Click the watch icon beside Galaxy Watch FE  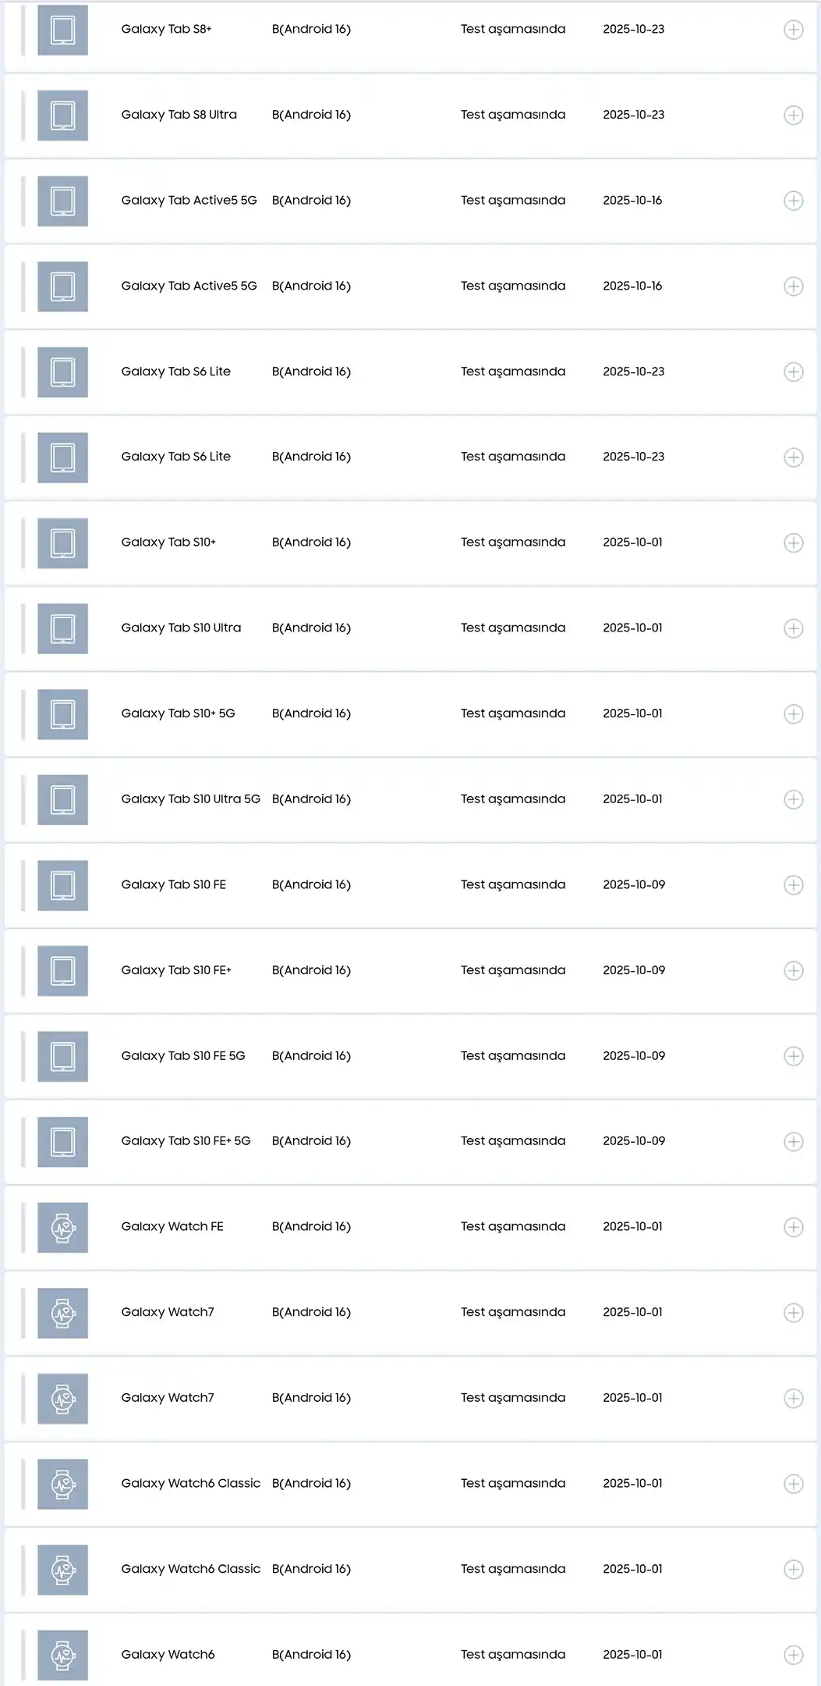(x=62, y=1227)
